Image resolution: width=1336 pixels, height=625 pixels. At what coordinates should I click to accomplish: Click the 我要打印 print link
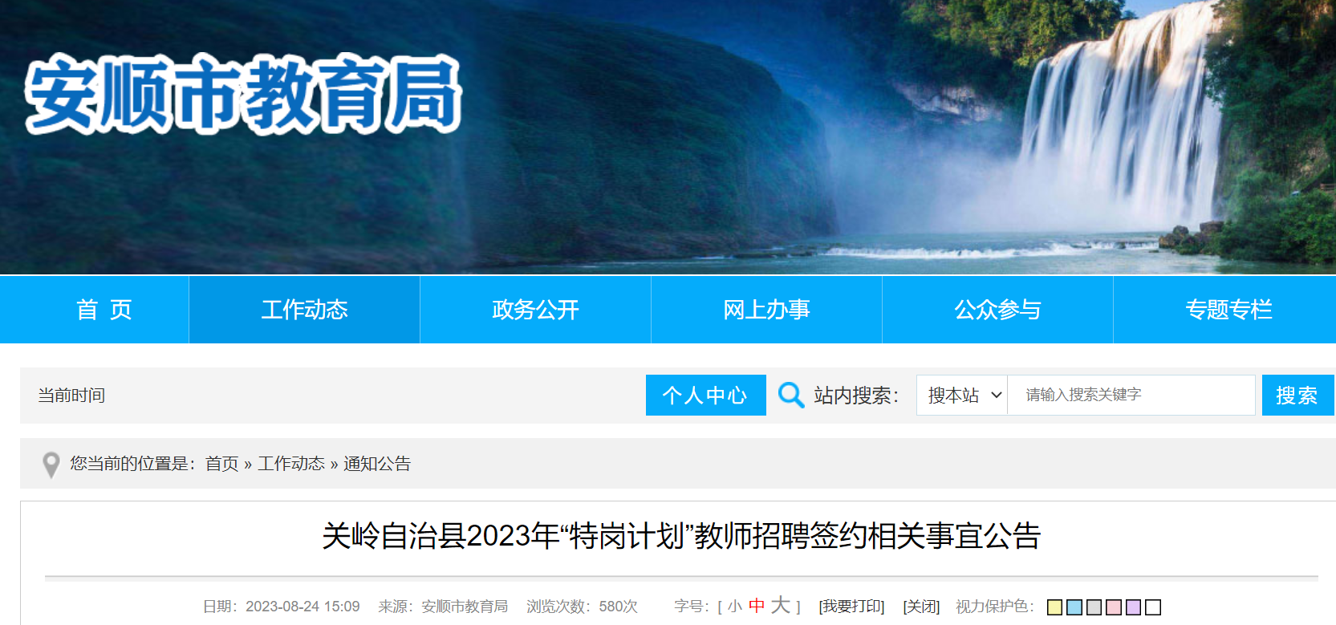click(x=851, y=607)
